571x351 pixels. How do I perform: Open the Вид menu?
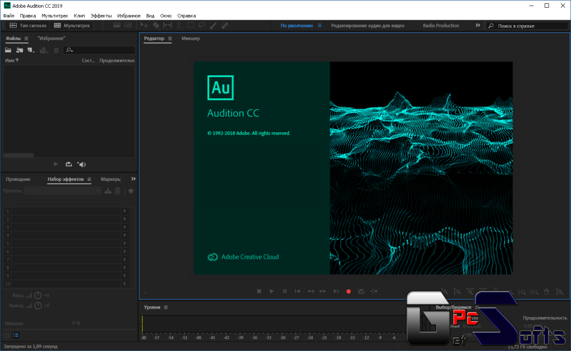click(150, 16)
